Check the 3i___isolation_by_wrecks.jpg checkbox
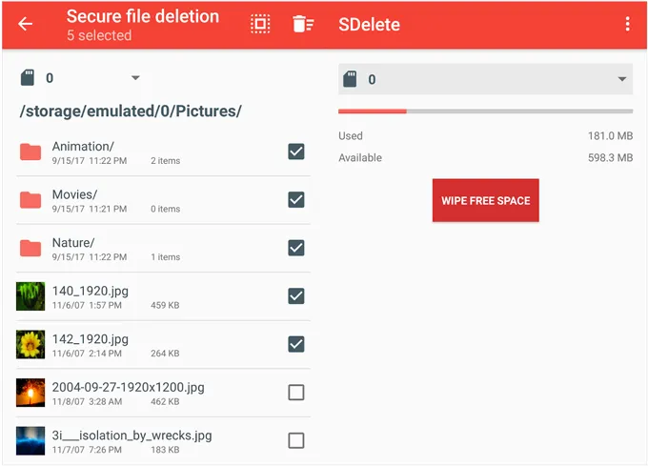Viewport: 648px width, 466px height. [x=296, y=440]
